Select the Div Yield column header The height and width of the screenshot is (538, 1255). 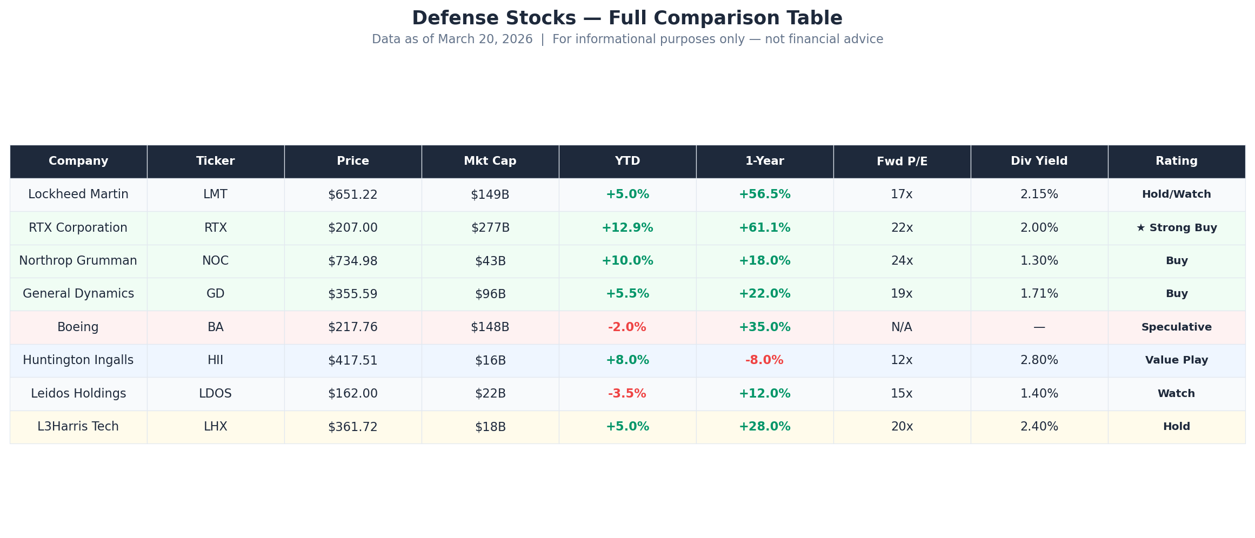[1039, 161]
